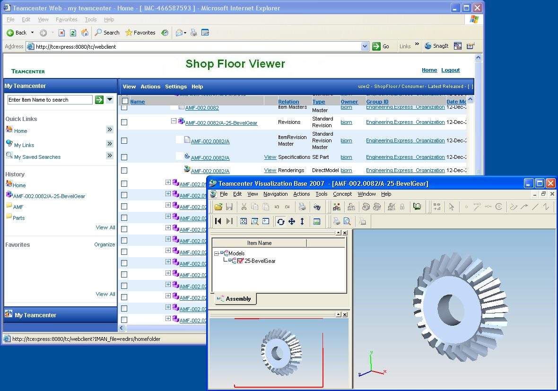Collapse the Models node in Assembly tree
This screenshot has width=558, height=391.
(x=217, y=254)
